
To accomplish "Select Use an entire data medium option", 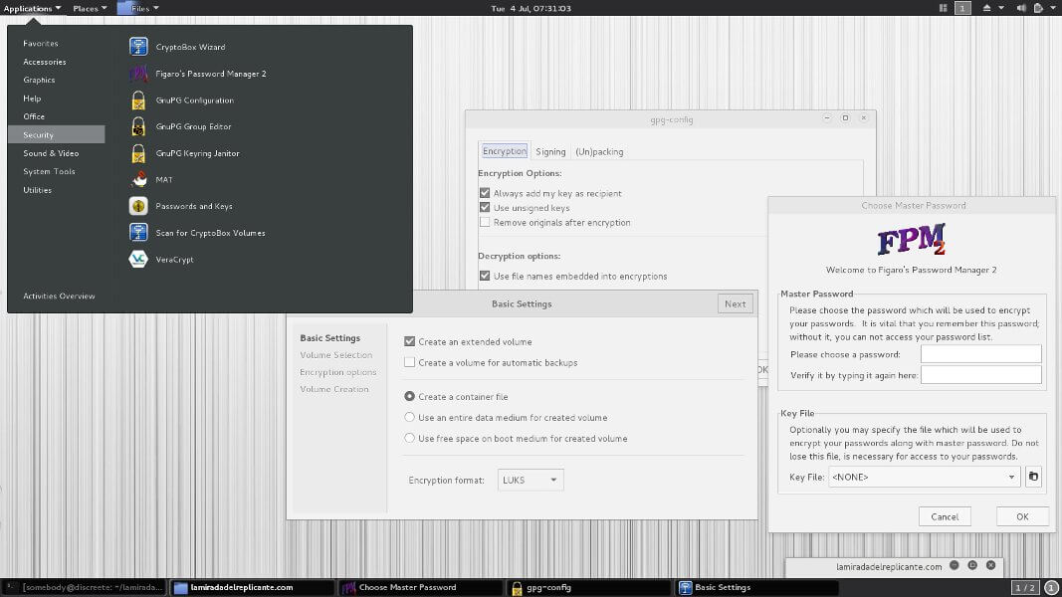I will coord(410,418).
